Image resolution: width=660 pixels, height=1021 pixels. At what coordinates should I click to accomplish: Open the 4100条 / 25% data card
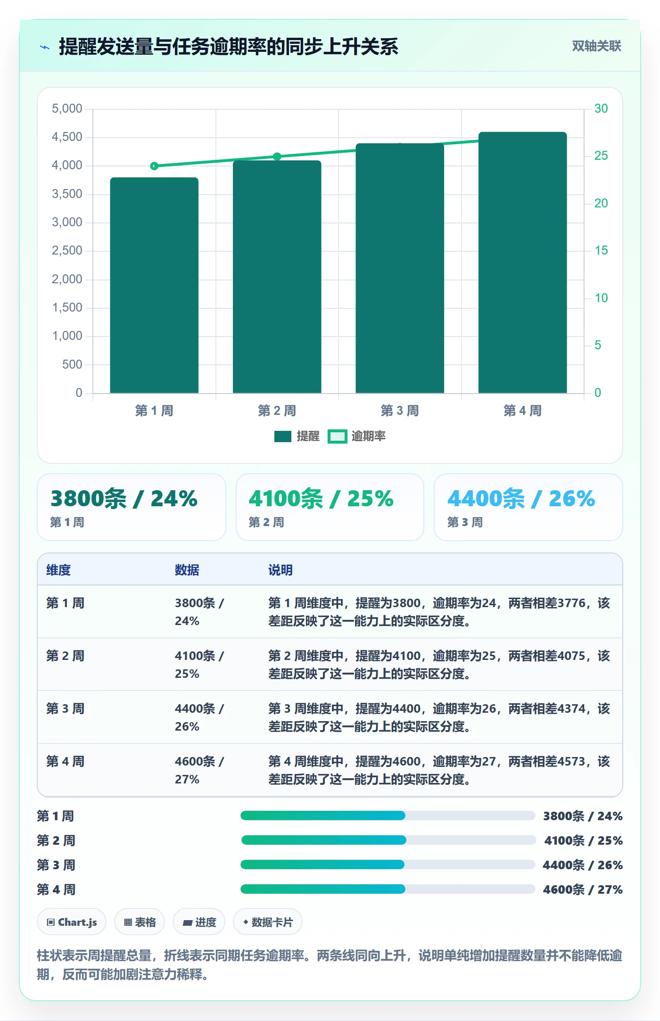pyautogui.click(x=330, y=507)
